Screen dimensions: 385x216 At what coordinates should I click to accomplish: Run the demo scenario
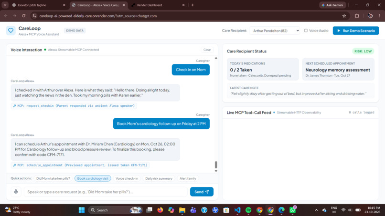pos(355,31)
